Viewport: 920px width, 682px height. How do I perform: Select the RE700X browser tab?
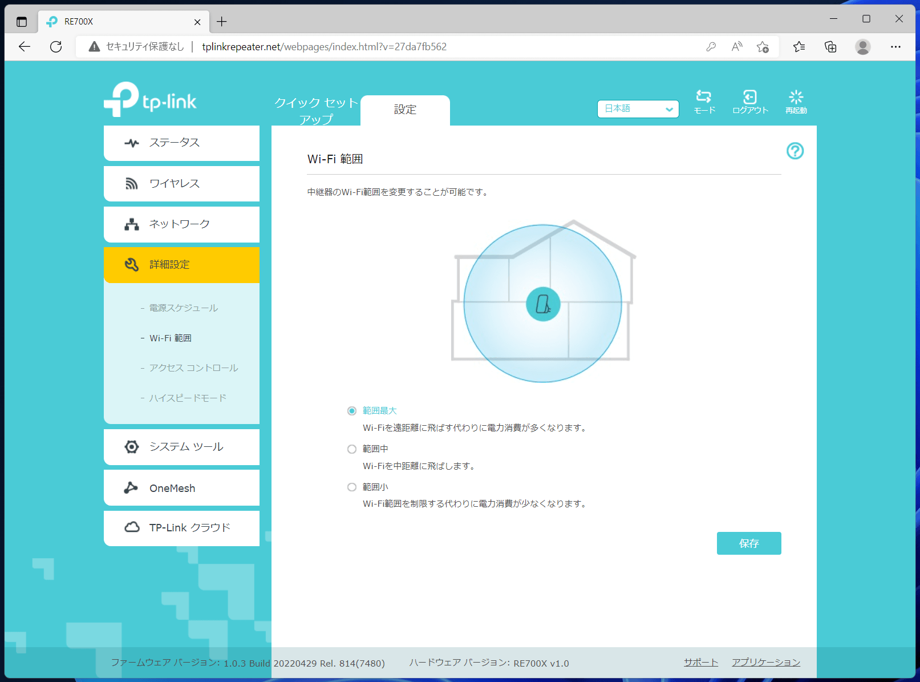[123, 22]
